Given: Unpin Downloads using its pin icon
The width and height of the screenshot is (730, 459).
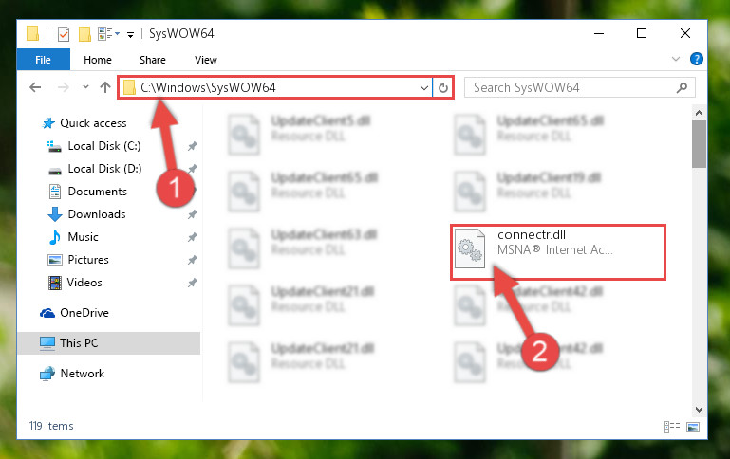Looking at the screenshot, I should pos(193,214).
